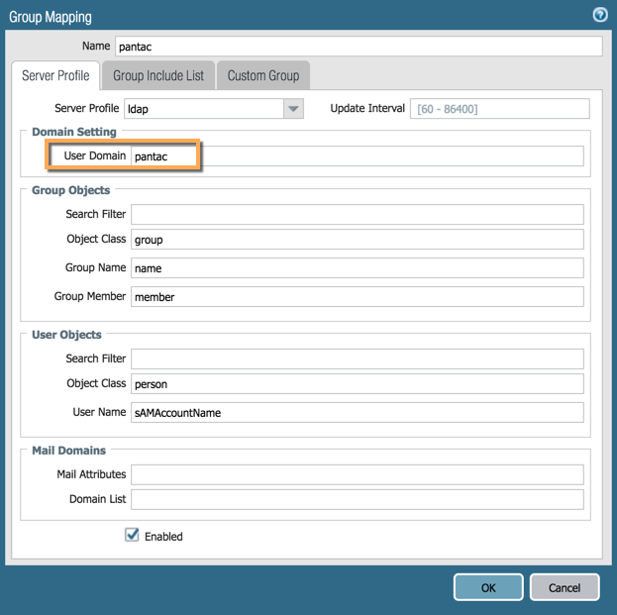This screenshot has height=615, width=617.
Task: Open the help icon in title bar
Action: (x=600, y=15)
